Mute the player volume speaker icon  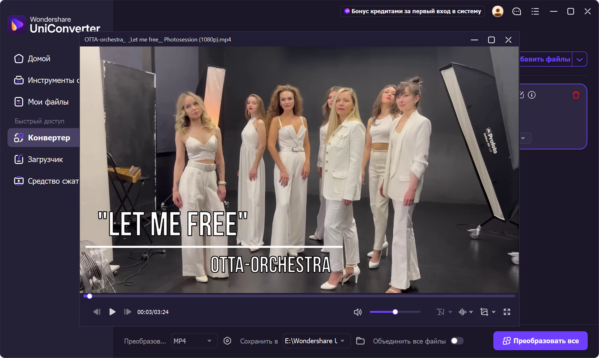[358, 312]
